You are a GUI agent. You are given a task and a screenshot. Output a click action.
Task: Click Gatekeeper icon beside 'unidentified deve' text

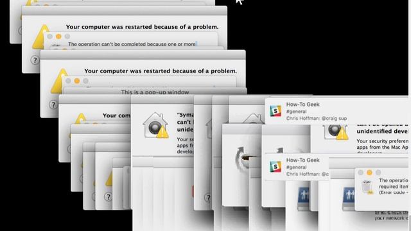(x=336, y=132)
